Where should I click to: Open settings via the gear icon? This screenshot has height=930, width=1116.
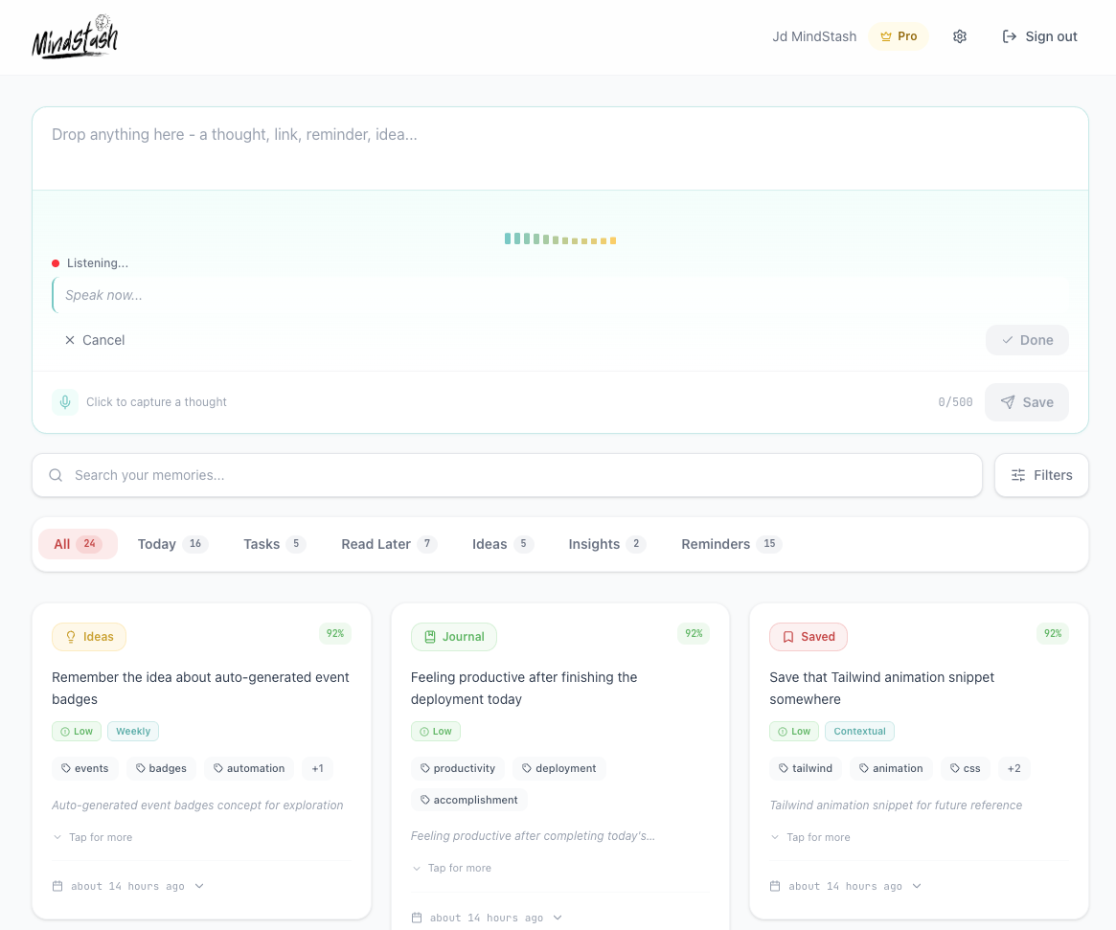(960, 35)
